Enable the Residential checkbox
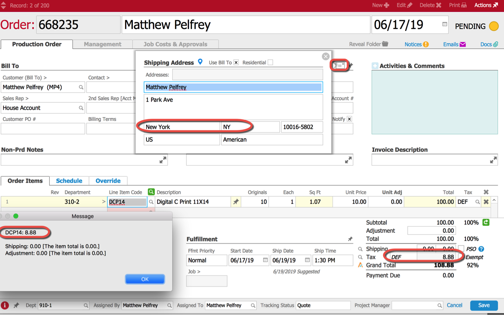Viewport: 504px width, 315px height. (x=270, y=62)
